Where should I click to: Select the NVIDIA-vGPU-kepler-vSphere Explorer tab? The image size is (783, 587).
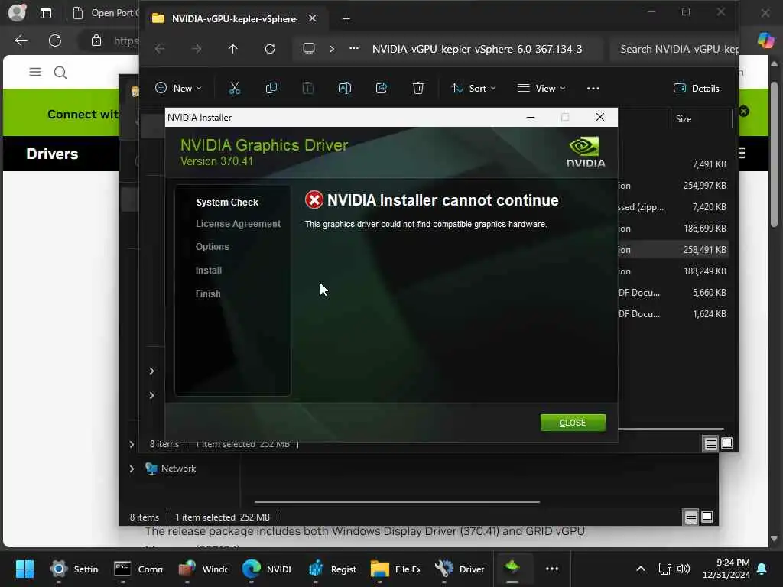click(234, 18)
